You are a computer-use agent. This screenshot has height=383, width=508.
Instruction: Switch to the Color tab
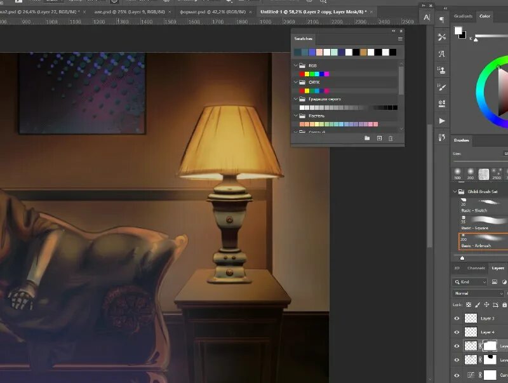pyautogui.click(x=485, y=17)
